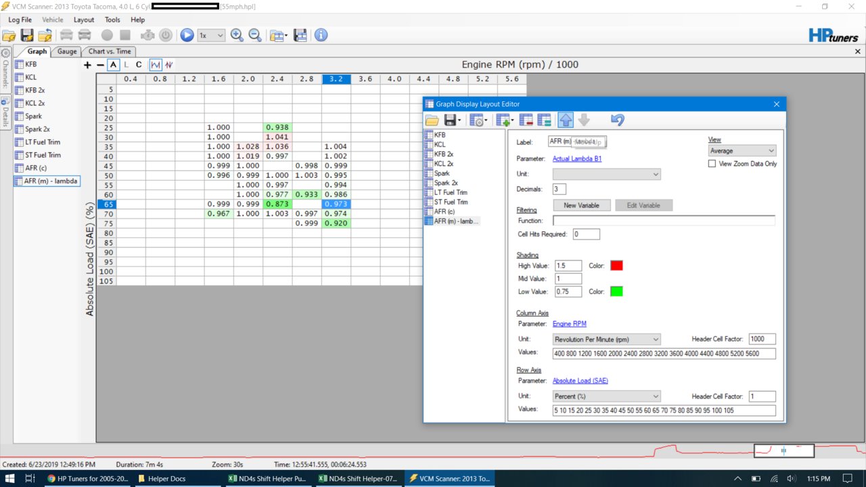Click the save log floppy icon in main toolbar
Viewport: 866px width, 487px height.
point(27,35)
